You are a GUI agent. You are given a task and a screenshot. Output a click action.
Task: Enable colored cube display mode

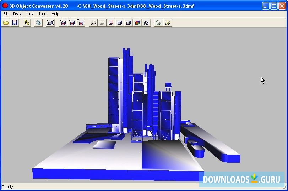point(137,23)
